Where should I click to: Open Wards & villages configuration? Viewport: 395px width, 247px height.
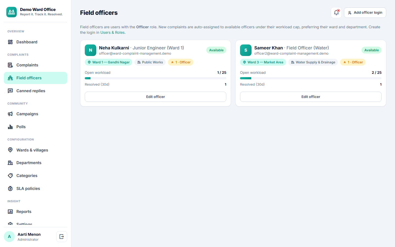35,150
